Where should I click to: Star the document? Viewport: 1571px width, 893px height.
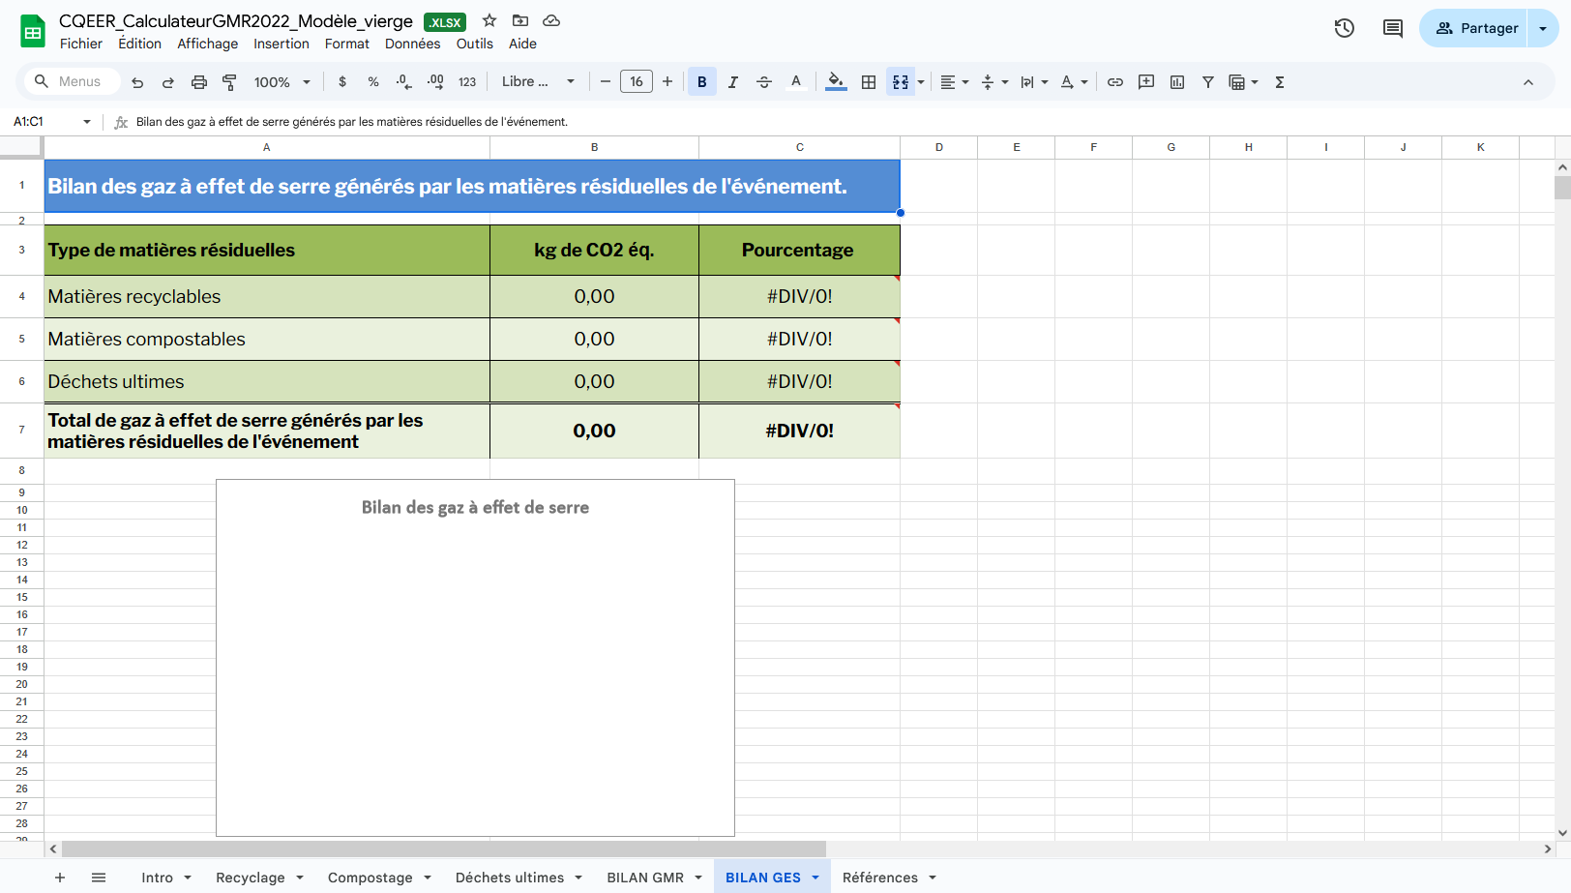click(x=489, y=20)
